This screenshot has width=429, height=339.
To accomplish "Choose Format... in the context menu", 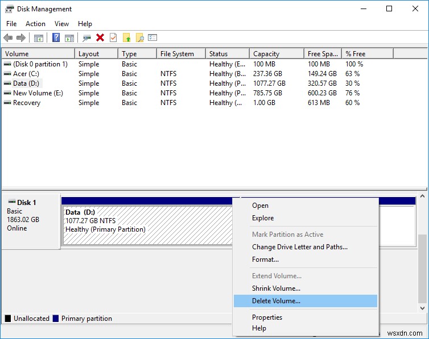I will (x=265, y=260).
